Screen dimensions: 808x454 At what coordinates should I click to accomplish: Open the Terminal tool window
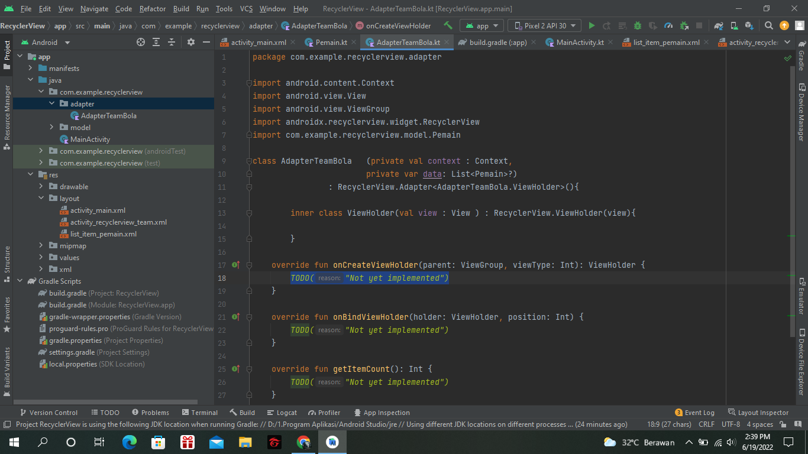pyautogui.click(x=200, y=413)
